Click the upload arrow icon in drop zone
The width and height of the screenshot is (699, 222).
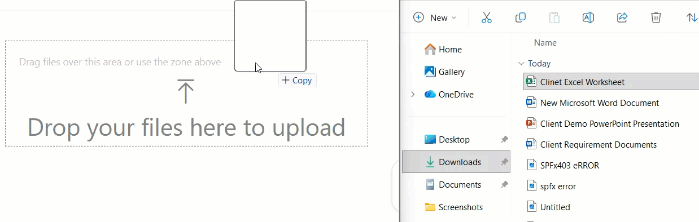tap(186, 91)
